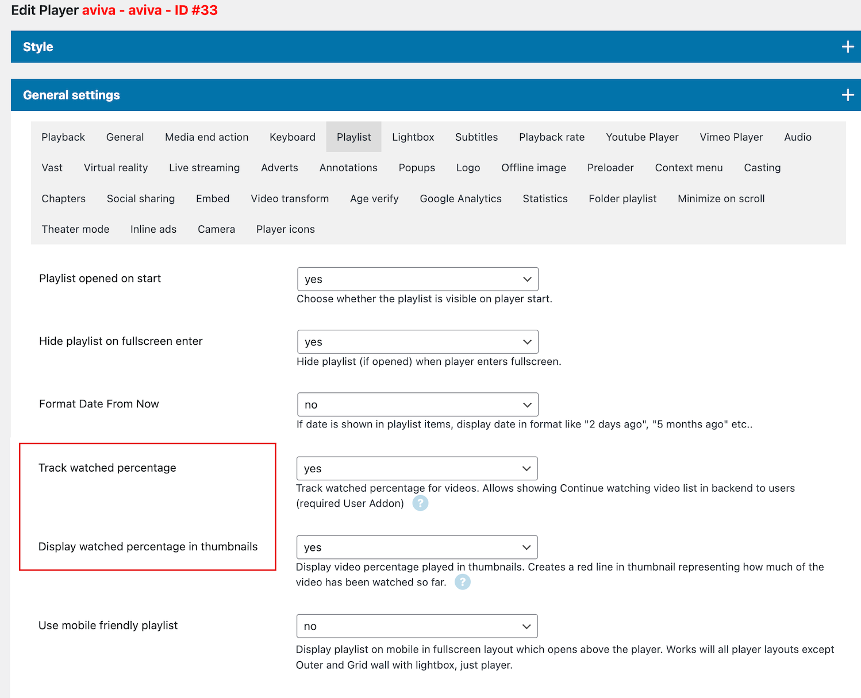The height and width of the screenshot is (698, 861).
Task: Open Display watched percentage in thumbnails dropdown
Action: [x=417, y=547]
